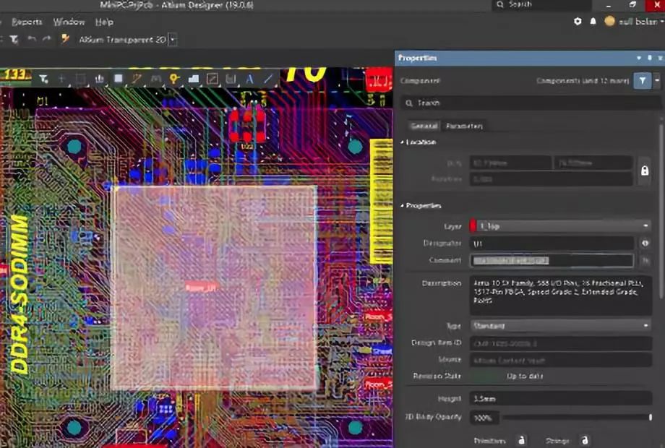Click the 3D Body Opacity 100% value field
The width and height of the screenshot is (665, 448).
coord(484,418)
